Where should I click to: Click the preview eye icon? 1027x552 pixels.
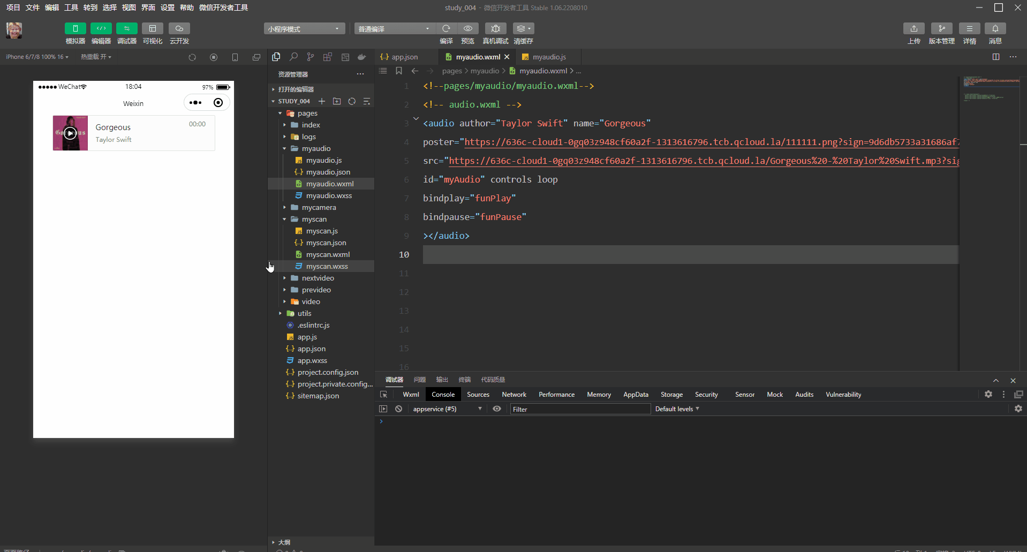468,28
